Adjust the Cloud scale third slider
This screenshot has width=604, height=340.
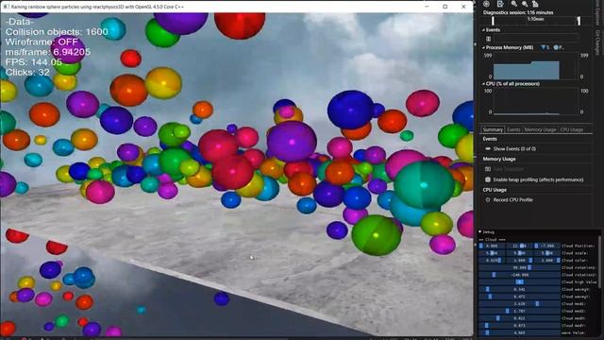[547, 253]
